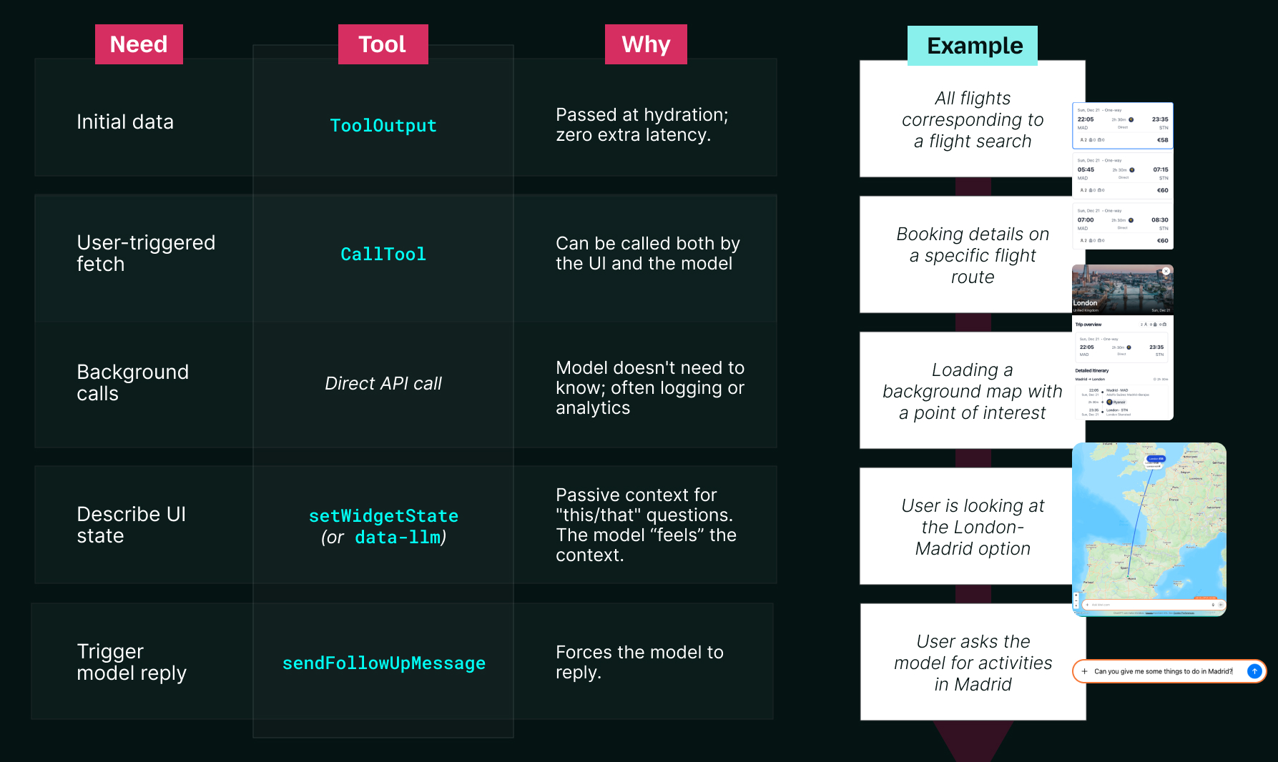1278x762 pixels.
Task: Click the minus zoom control on the map
Action: click(x=1076, y=600)
